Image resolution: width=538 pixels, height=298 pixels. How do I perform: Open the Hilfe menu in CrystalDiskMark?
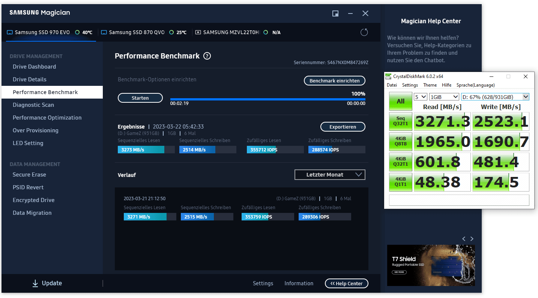[x=447, y=85]
